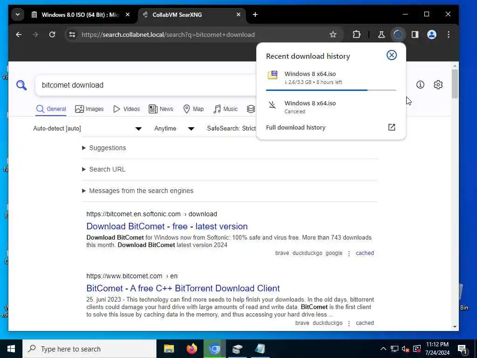Open site information icon in address bar
The height and width of the screenshot is (358, 477).
[72, 34]
